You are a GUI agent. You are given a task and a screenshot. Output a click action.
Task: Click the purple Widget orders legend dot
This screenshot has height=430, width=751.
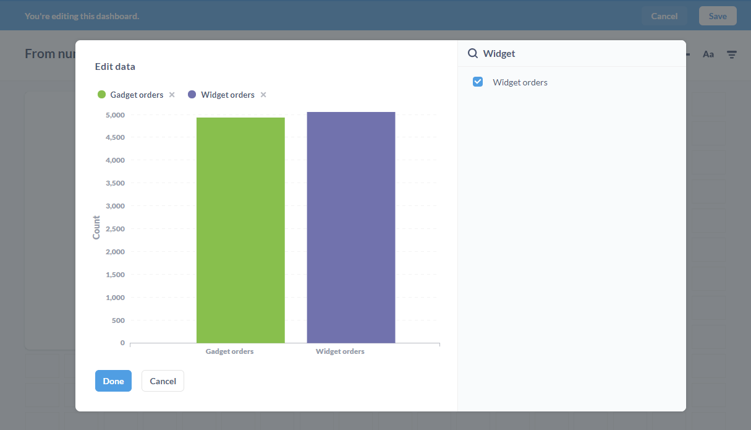[192, 95]
